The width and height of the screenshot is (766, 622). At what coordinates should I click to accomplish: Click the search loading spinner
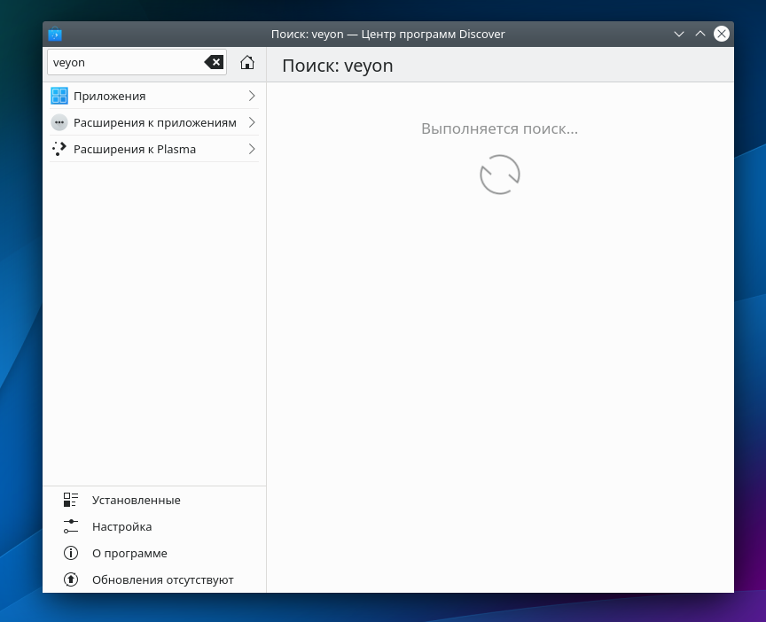click(x=500, y=175)
